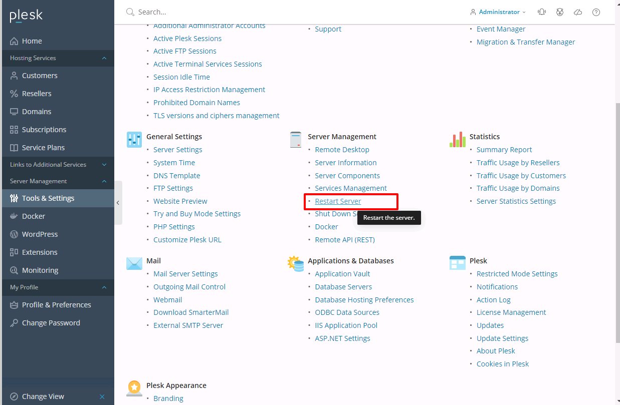Click the cloud icon in the header
The width and height of the screenshot is (620, 405).
tap(578, 12)
